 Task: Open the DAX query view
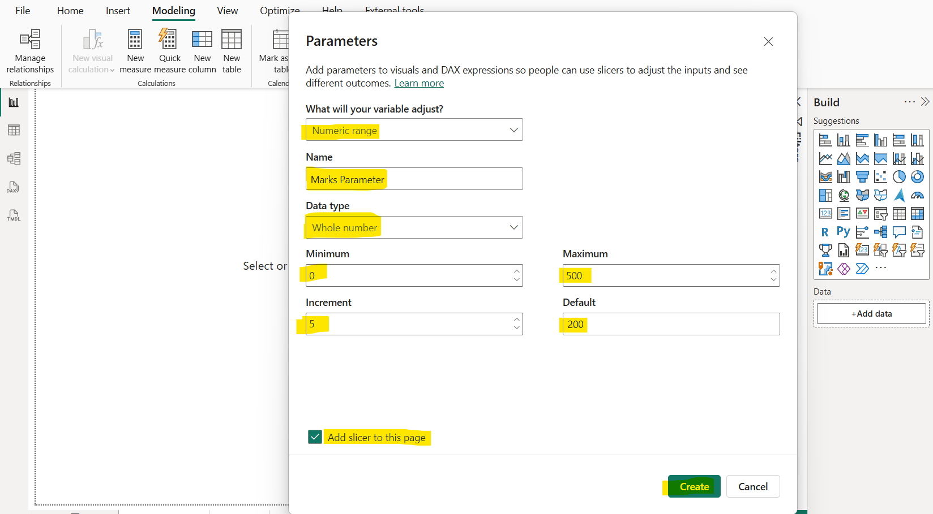[14, 187]
